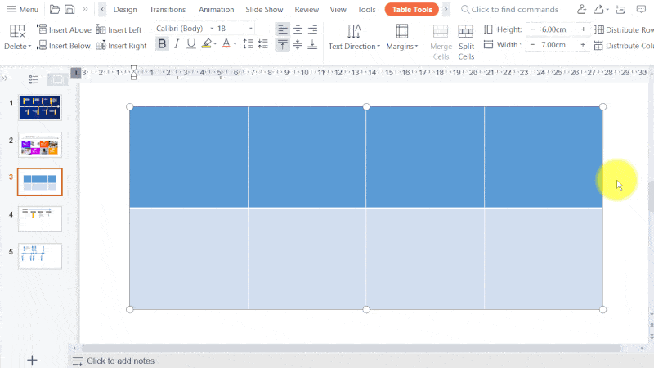Open the Slide Show tab

tap(264, 9)
